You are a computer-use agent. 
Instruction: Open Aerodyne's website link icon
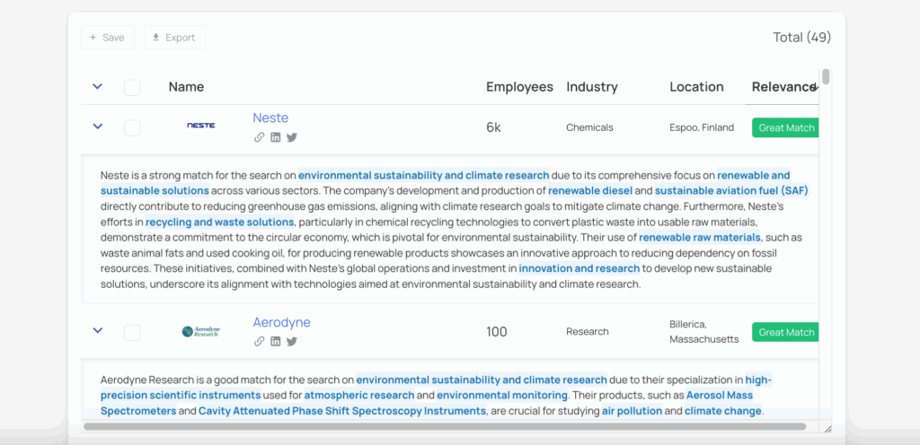tap(259, 341)
